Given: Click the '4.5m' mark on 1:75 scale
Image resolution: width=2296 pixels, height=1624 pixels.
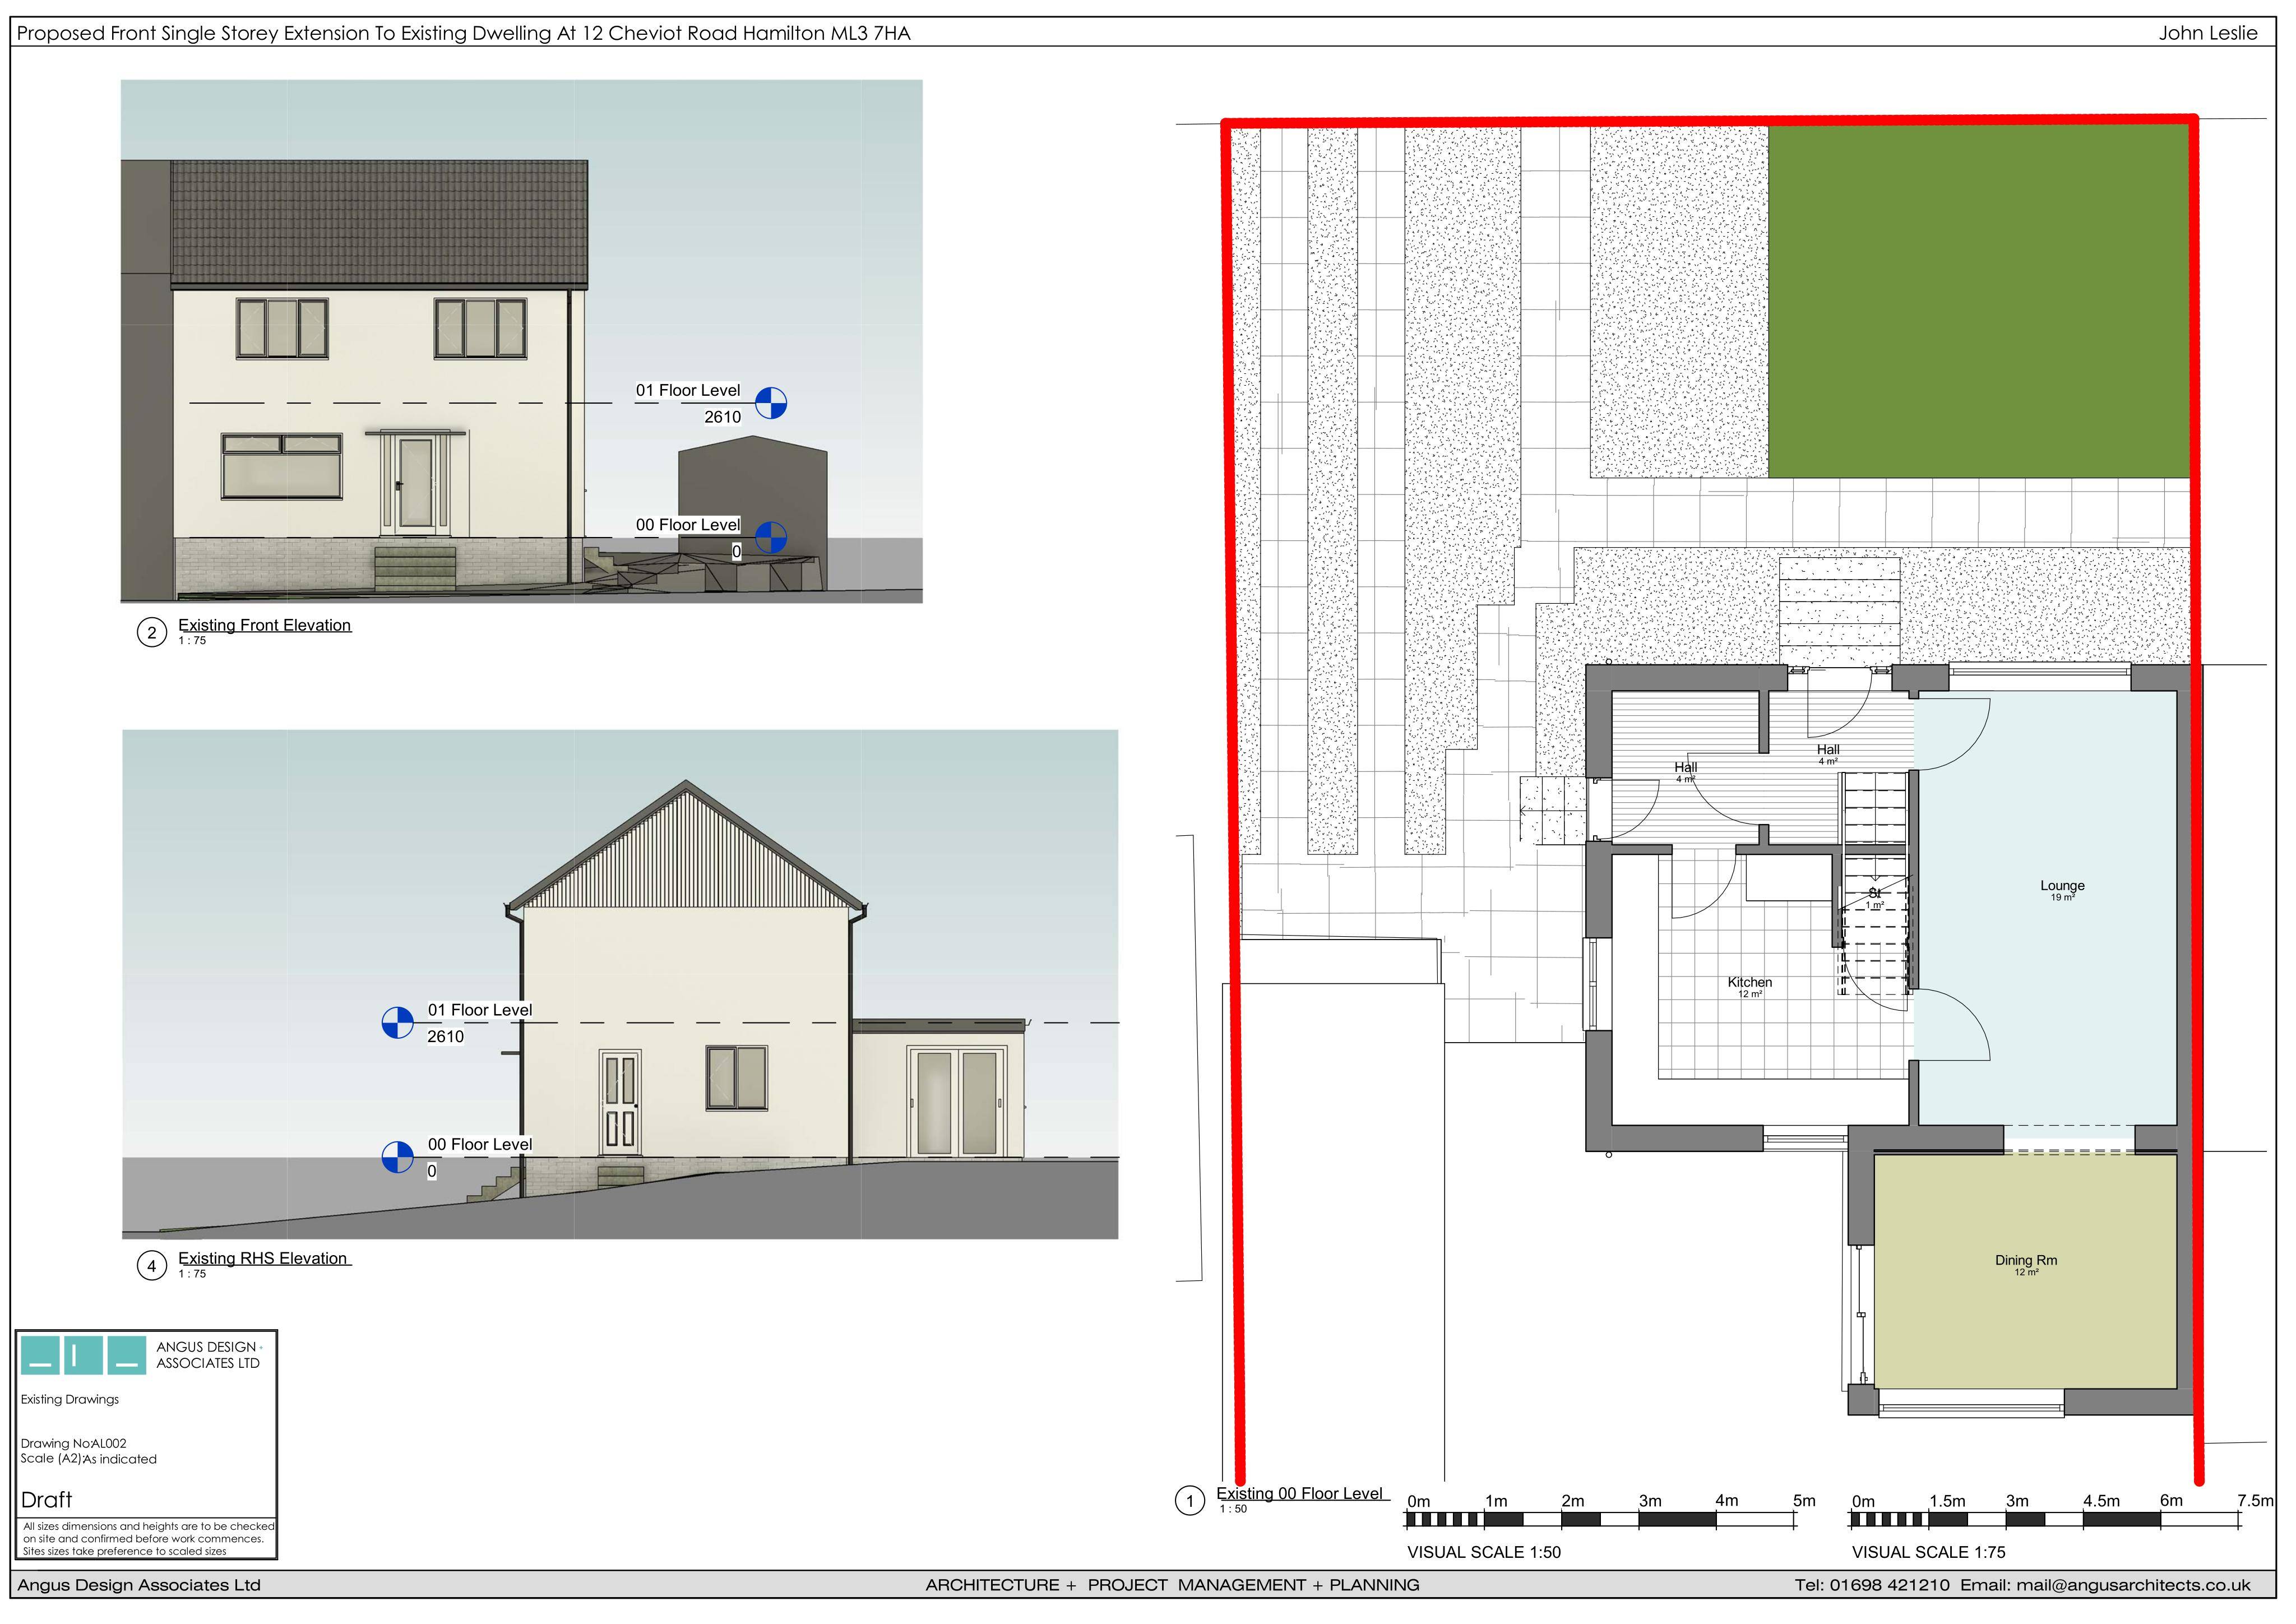Looking at the screenshot, I should point(2101,1500).
